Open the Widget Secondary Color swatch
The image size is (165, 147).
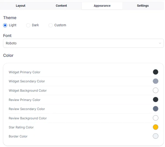[155, 81]
